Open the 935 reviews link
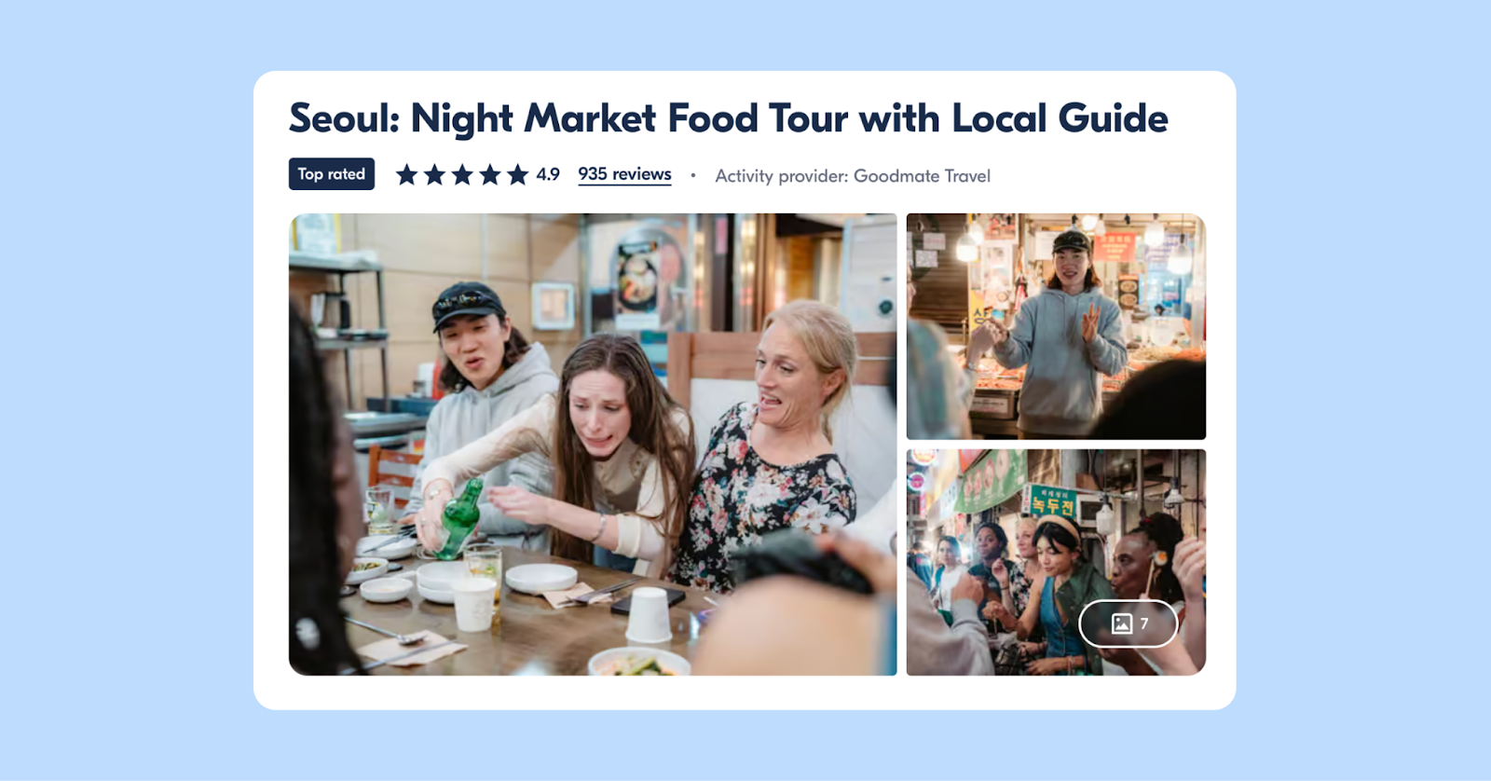This screenshot has width=1491, height=781. [624, 174]
